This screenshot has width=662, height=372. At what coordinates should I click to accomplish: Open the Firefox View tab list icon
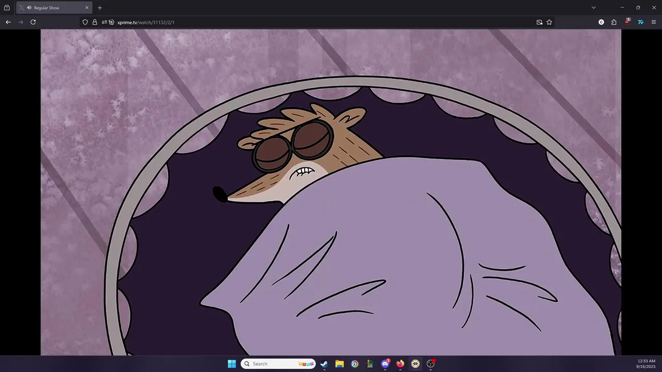(x=7, y=8)
